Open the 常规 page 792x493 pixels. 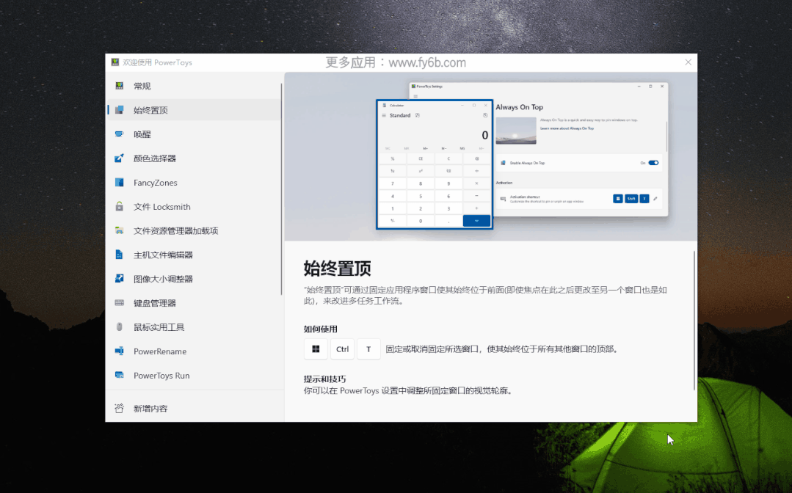[194, 86]
